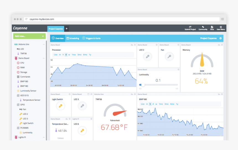Click the sidebar vertical scrollbar
238x150 pixels.
(46, 90)
